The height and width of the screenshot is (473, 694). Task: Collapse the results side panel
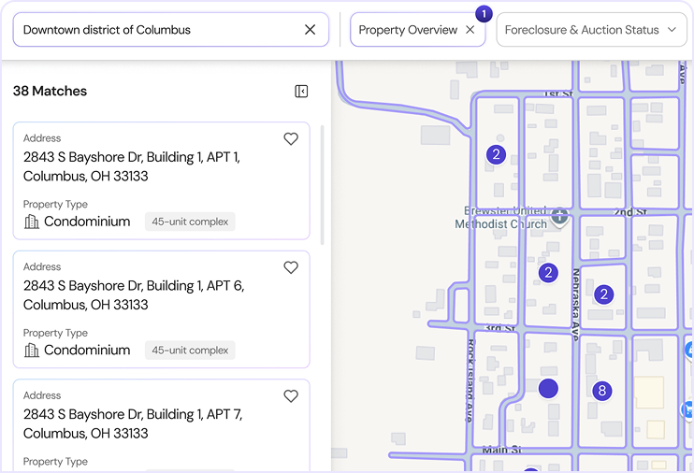coord(301,92)
